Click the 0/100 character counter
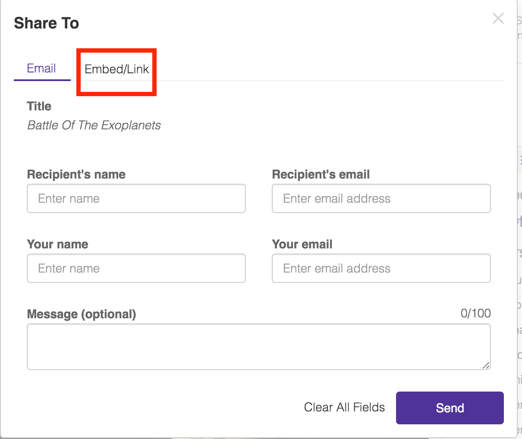Image resolution: width=522 pixels, height=439 pixels. 475,314
